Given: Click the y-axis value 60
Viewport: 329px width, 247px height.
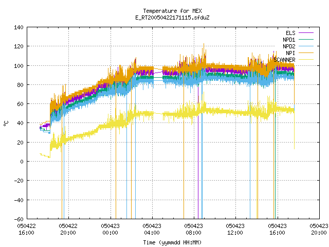Looking at the screenshot, I should [x=20, y=104].
